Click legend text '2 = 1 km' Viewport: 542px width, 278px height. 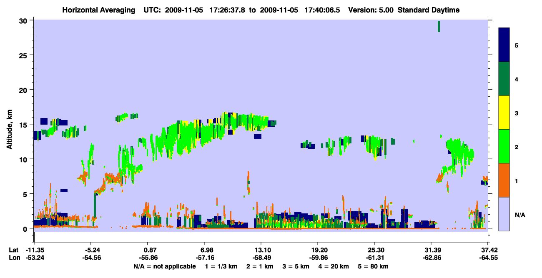pos(260,266)
